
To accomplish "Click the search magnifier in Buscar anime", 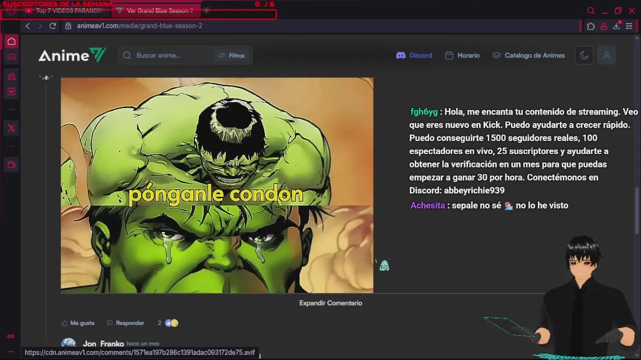I will (x=127, y=55).
